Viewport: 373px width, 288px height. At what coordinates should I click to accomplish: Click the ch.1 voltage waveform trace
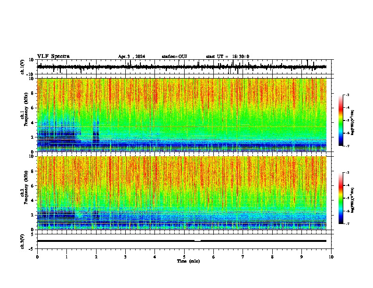pyautogui.click(x=182, y=67)
